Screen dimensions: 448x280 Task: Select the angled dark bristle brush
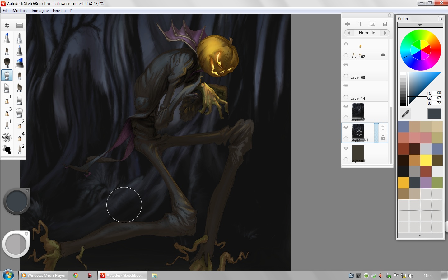pos(20,88)
